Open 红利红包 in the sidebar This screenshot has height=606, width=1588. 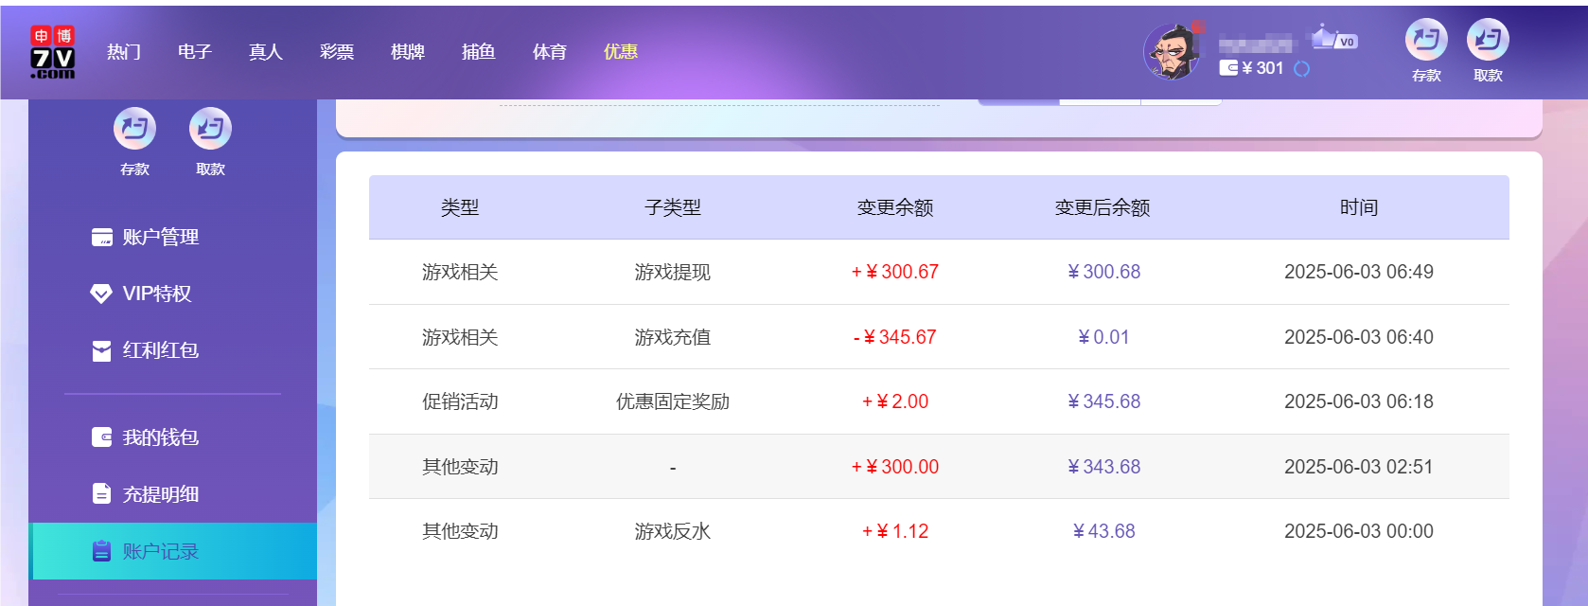click(x=159, y=350)
